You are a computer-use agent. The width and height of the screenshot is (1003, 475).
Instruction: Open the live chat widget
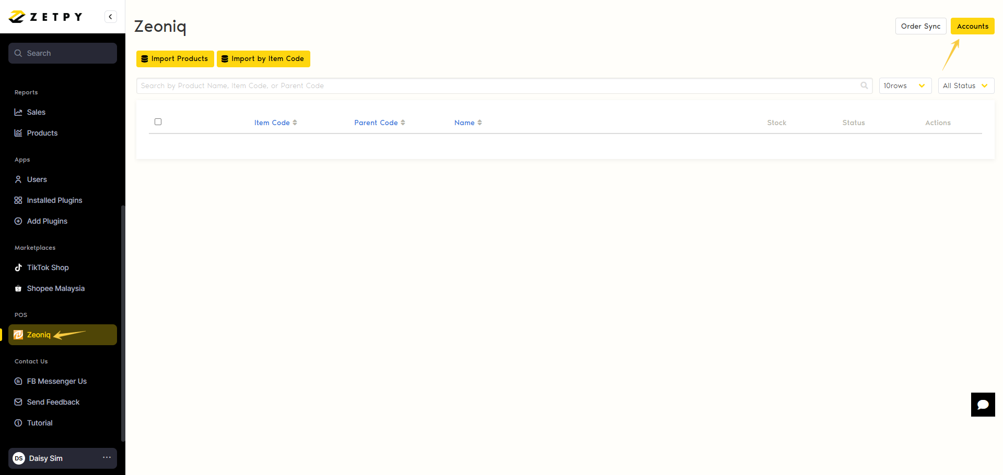[983, 405]
